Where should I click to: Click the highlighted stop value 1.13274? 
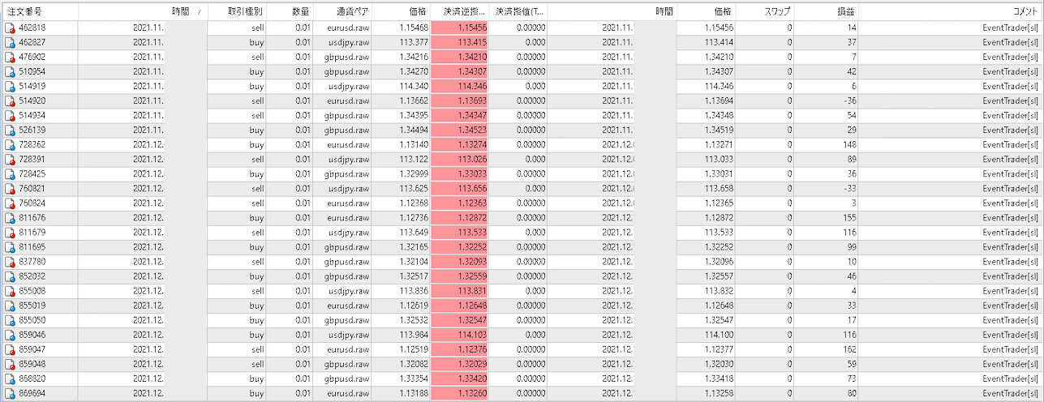pyautogui.click(x=470, y=144)
